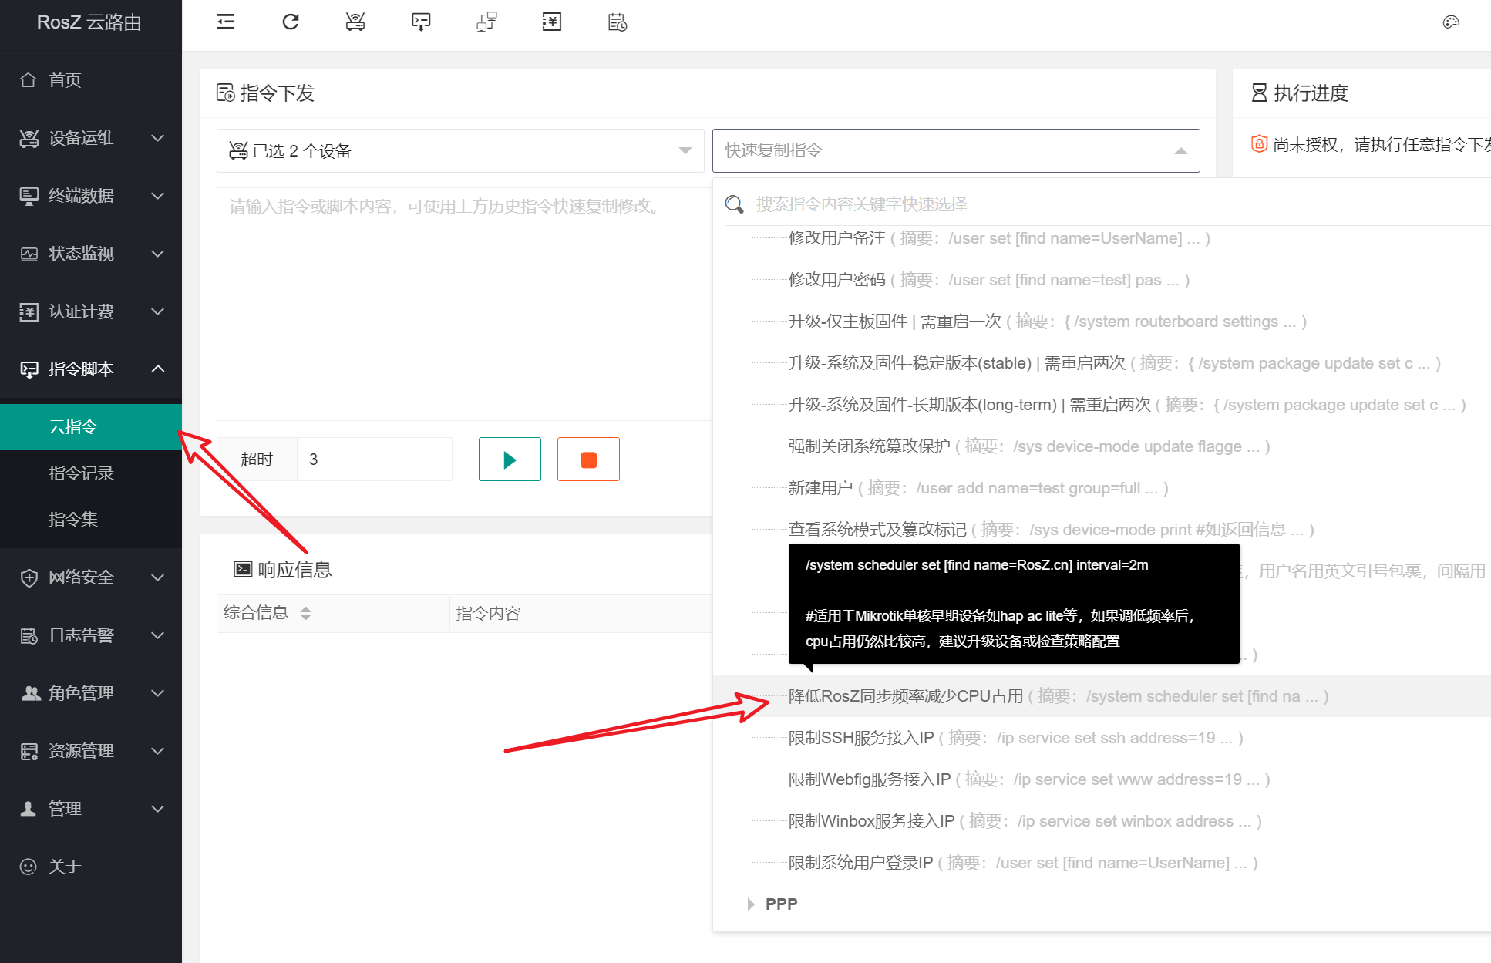
Task: Click the command script text area
Action: 465,304
